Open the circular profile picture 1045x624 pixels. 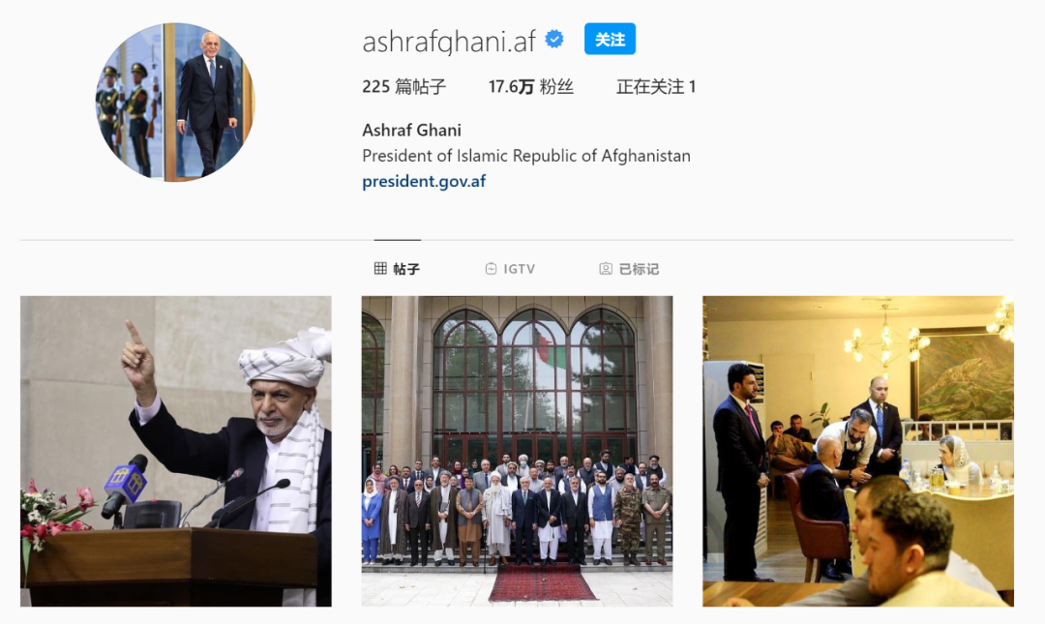[176, 102]
